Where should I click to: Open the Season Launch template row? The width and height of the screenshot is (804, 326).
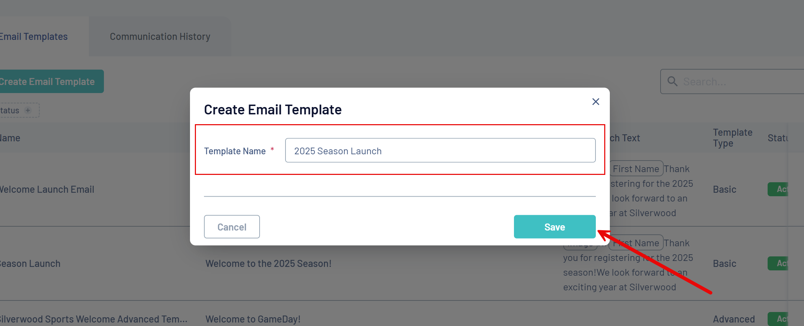coord(31,263)
